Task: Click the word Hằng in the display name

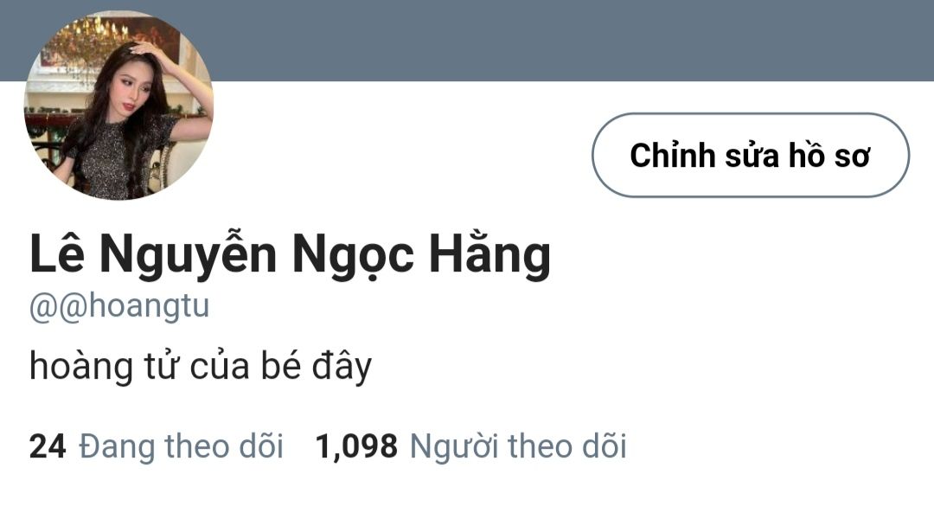Action: [x=489, y=255]
